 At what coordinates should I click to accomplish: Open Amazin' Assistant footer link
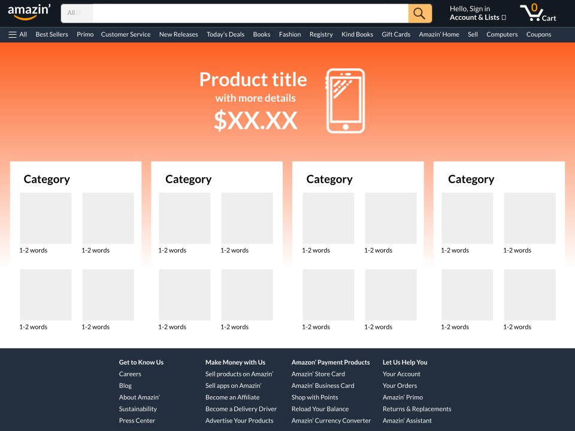(x=407, y=421)
